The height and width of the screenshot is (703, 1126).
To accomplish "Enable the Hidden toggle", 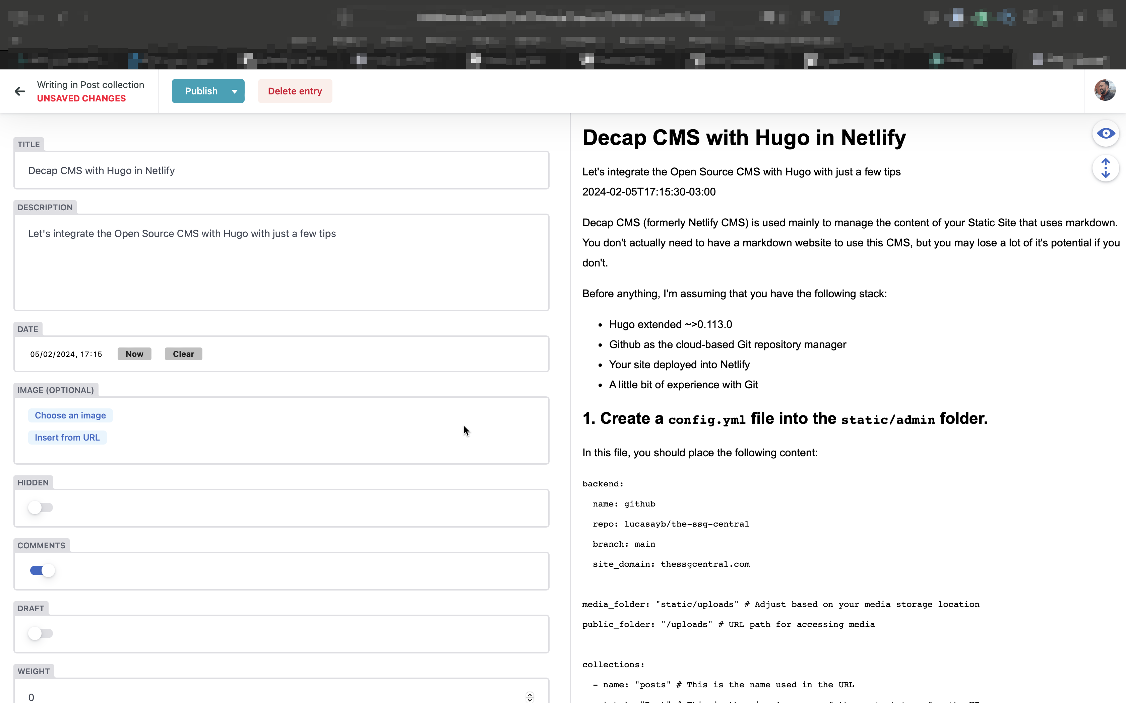I will click(x=41, y=508).
